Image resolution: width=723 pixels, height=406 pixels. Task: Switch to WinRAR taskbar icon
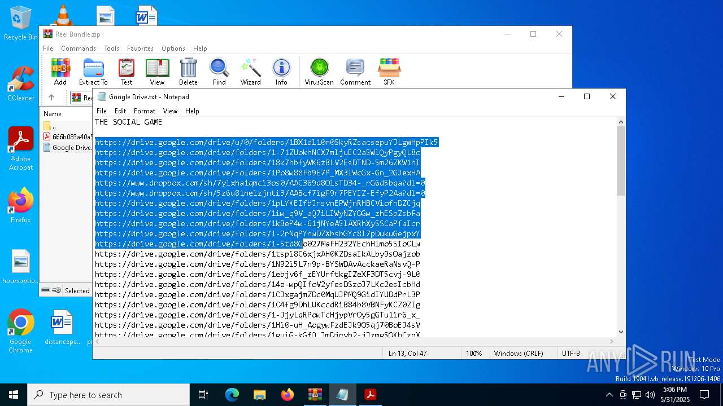(315, 395)
